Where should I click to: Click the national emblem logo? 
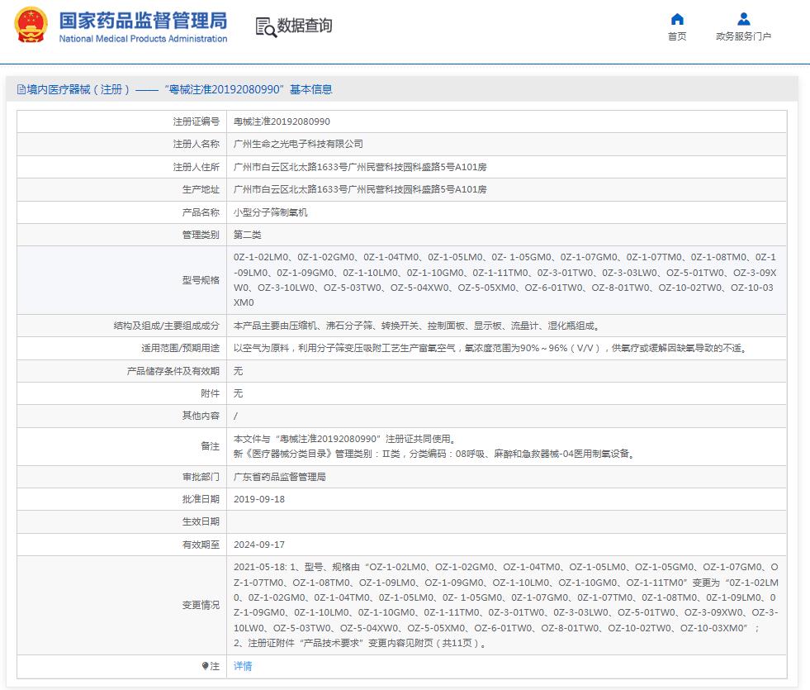tap(31, 26)
